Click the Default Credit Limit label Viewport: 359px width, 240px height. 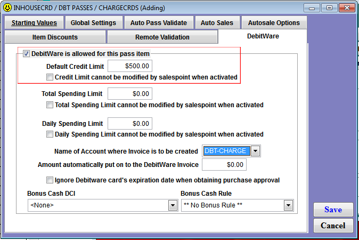pyautogui.click(x=75, y=67)
